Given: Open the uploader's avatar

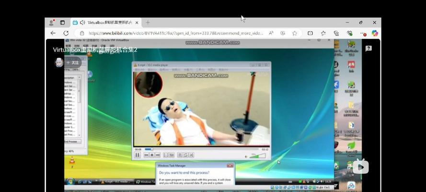Looking at the screenshot, I should (59, 62).
